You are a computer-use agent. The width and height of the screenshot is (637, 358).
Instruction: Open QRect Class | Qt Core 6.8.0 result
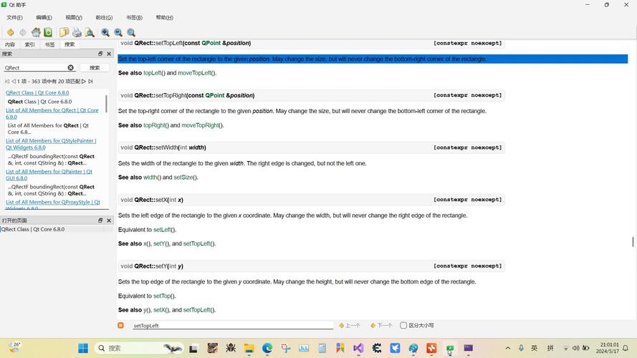[x=37, y=93]
